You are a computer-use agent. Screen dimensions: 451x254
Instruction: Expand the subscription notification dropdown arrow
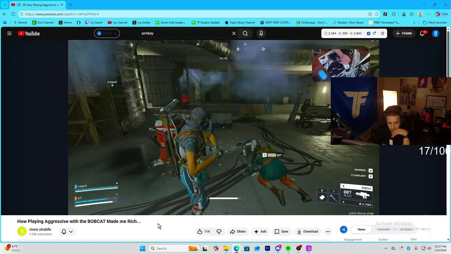tap(71, 232)
